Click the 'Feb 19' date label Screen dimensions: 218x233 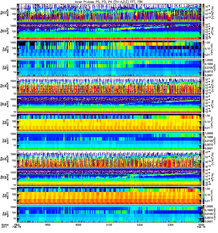point(201,227)
